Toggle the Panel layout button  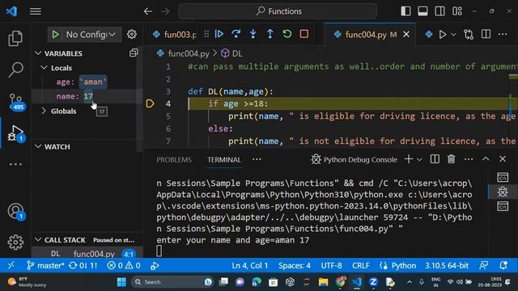click(x=422, y=11)
